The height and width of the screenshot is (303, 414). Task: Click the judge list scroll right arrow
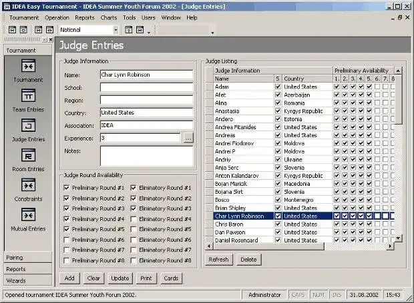390,246
